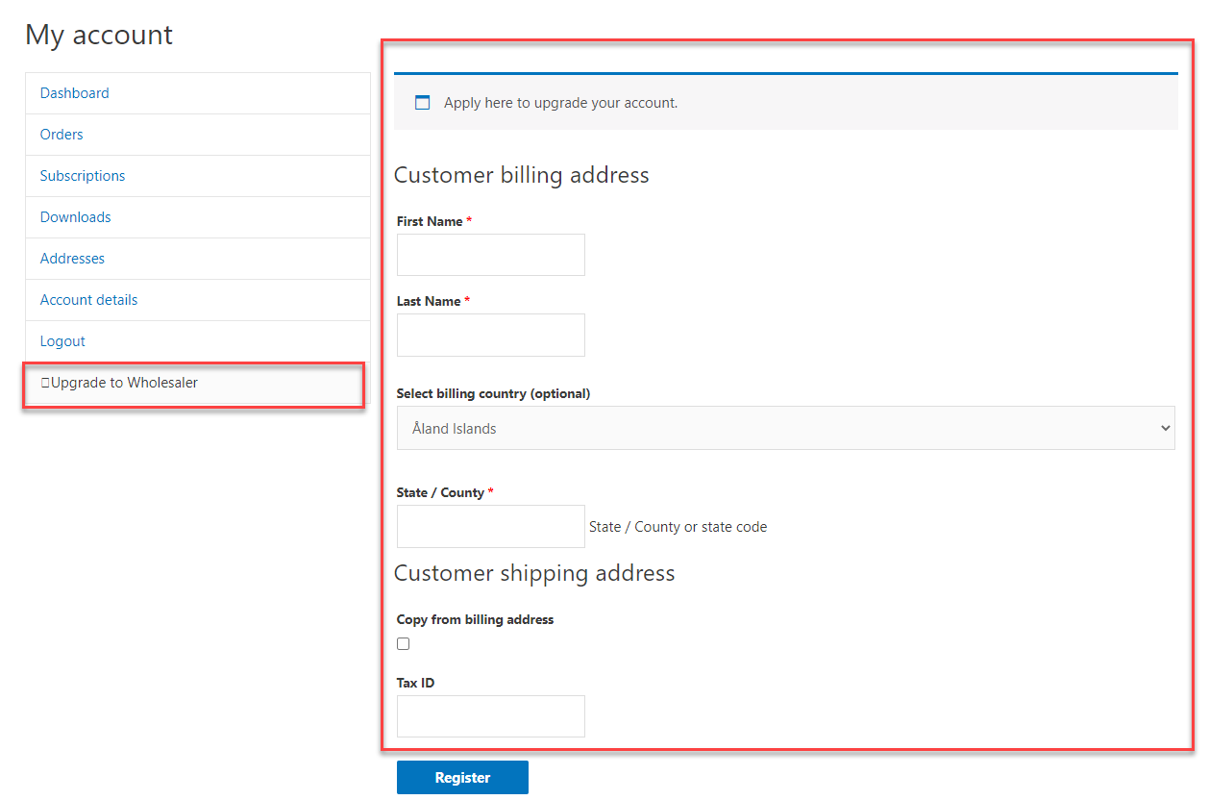Click the "Apply here to upgrade your account" notice text
The image size is (1209, 800).
560,103
